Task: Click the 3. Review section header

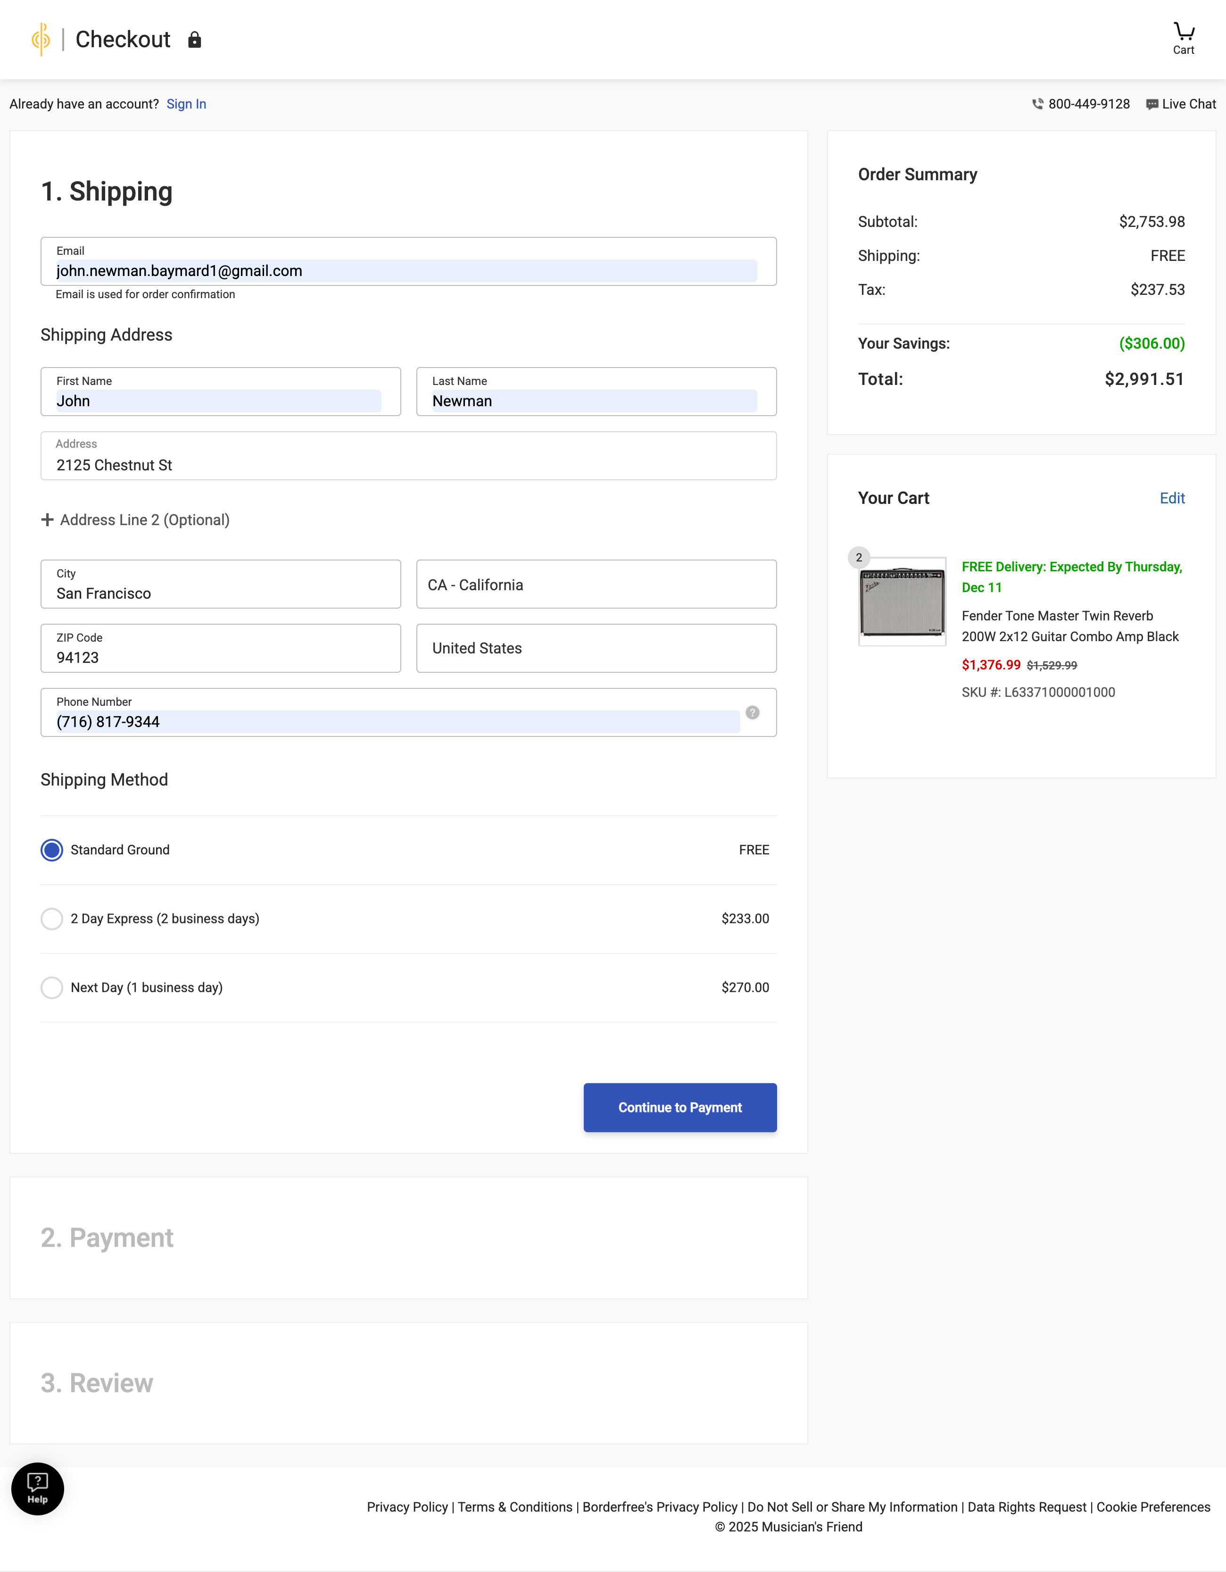Action: coord(97,1383)
